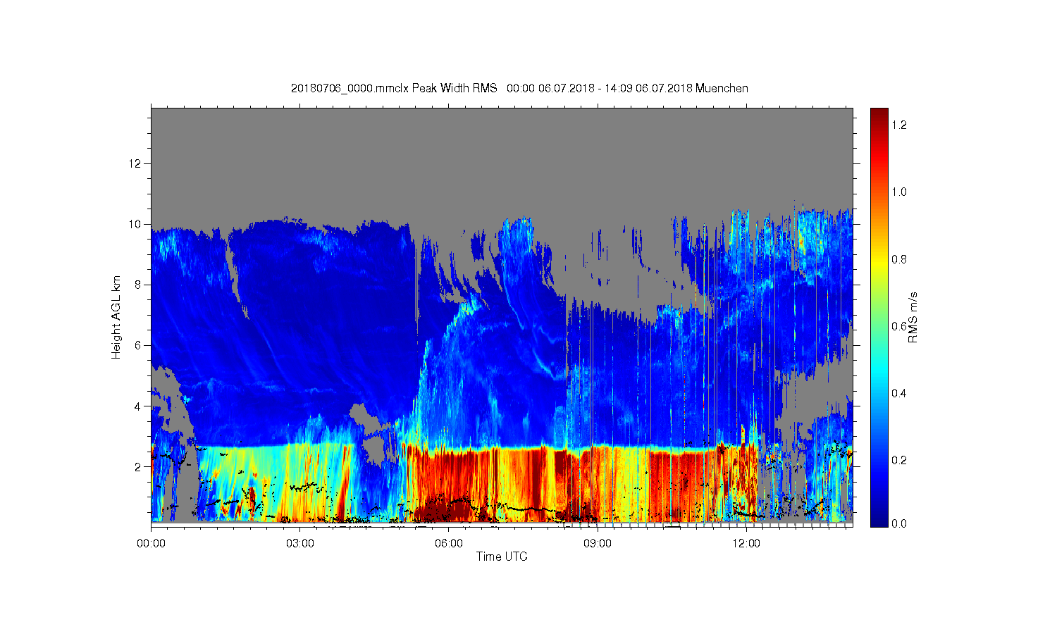This screenshot has width=1057, height=634.
Task: Click the colorbar value 0.4
Action: pos(898,393)
